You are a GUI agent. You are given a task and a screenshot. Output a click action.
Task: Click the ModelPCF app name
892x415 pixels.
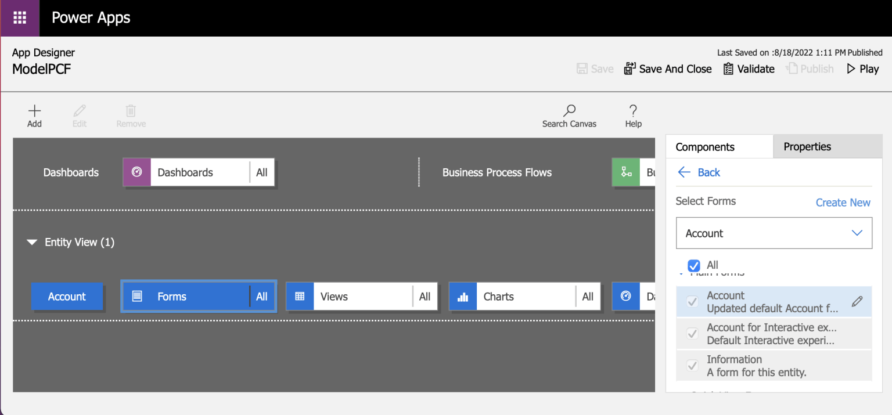tap(42, 69)
